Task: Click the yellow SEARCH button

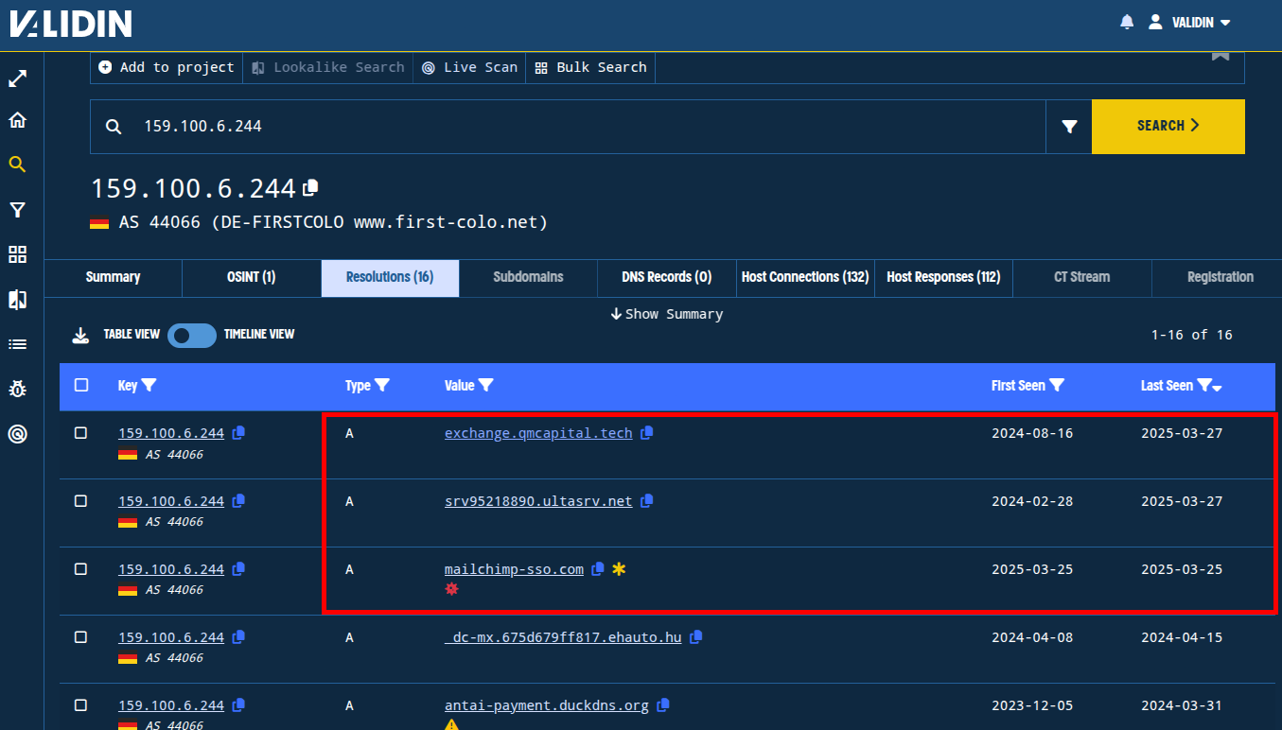Action: click(1168, 126)
